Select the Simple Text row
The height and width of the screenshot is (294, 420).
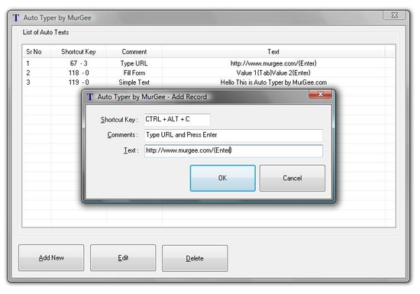click(x=208, y=82)
